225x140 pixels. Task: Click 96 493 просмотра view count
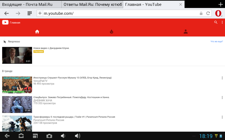44,84
